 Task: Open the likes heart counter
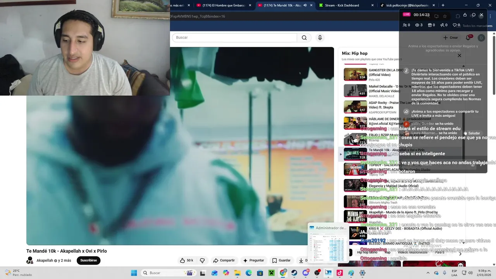click(x=456, y=25)
